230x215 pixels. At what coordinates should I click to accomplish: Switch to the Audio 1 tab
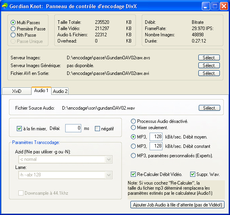(x=41, y=91)
